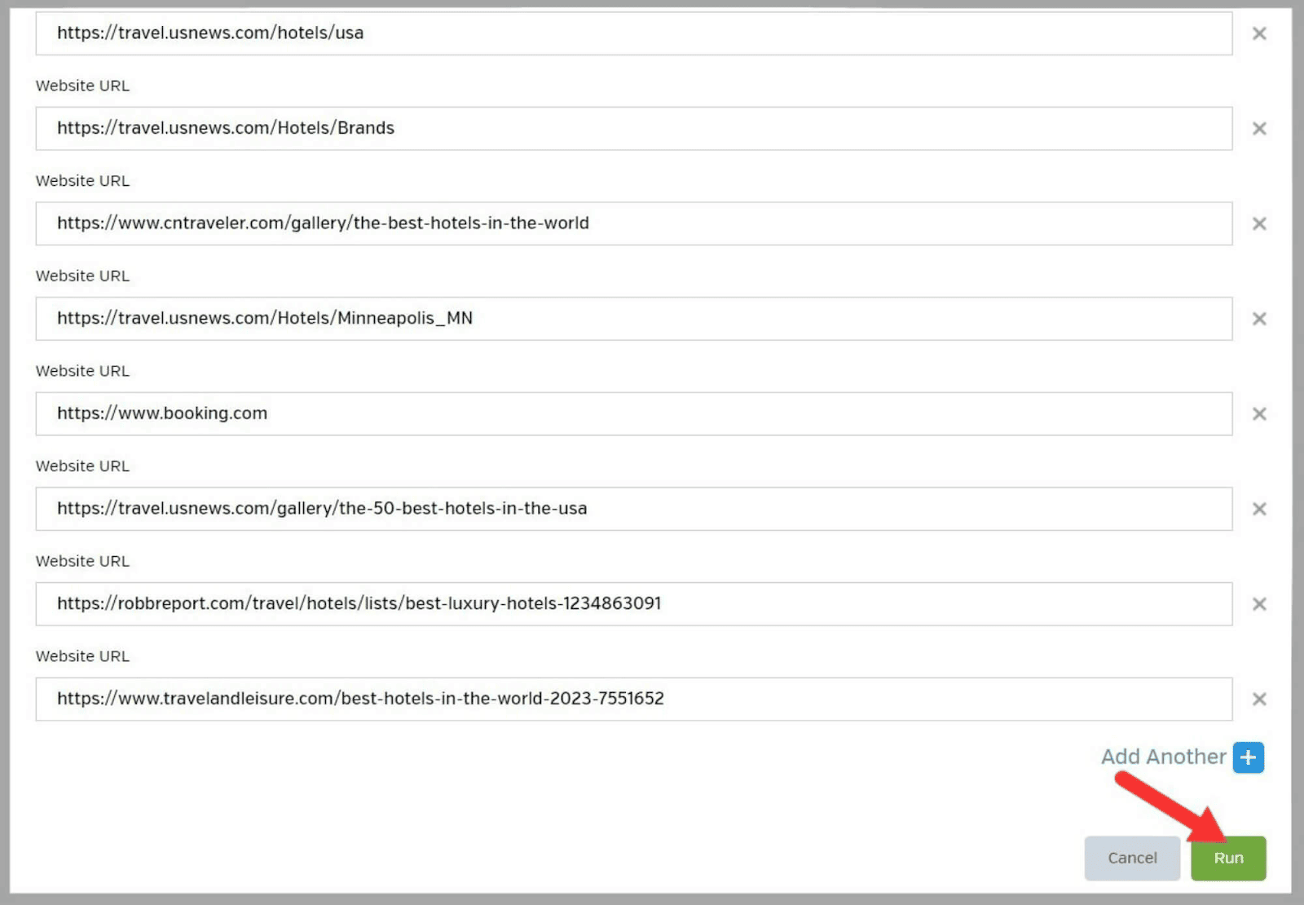The image size is (1304, 905).
Task: Click the Run button
Action: point(1228,858)
